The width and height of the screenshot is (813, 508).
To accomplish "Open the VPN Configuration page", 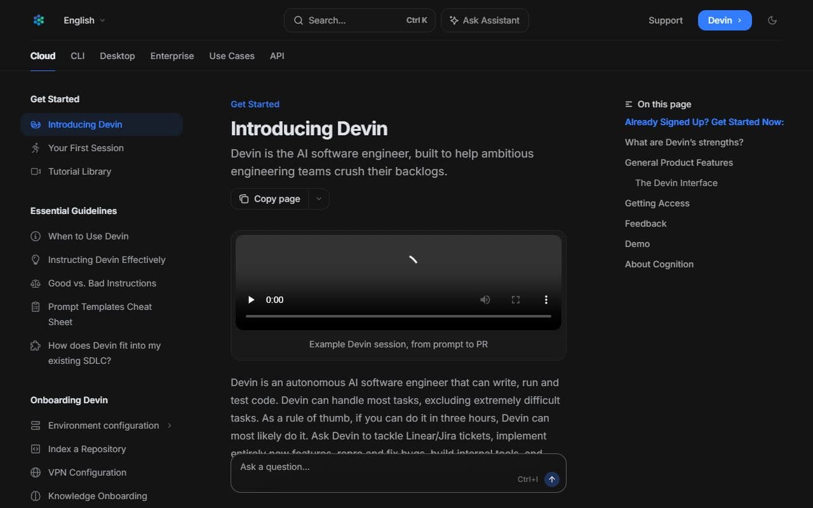I will tap(102, 472).
